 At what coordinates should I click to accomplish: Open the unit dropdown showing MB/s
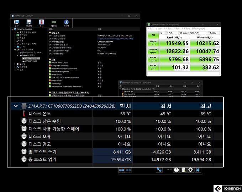pos(214,33)
